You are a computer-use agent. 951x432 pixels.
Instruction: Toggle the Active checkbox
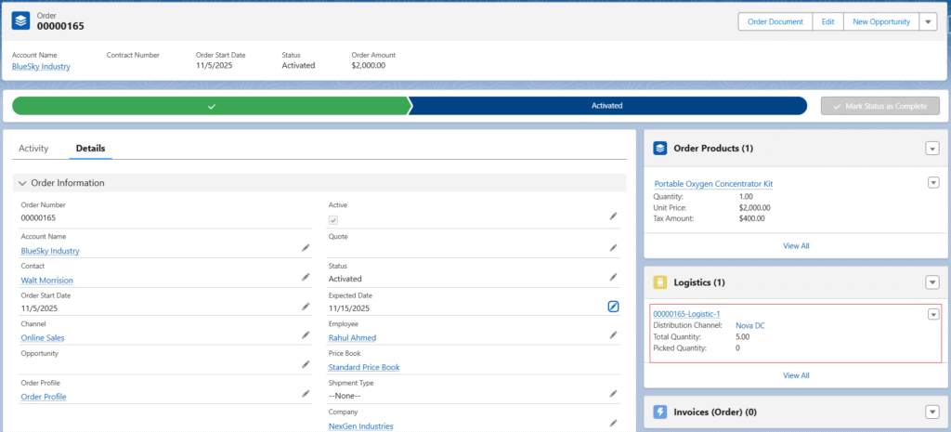[x=333, y=220]
